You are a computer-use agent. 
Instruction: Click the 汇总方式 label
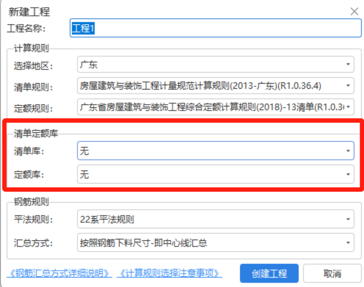(x=33, y=243)
